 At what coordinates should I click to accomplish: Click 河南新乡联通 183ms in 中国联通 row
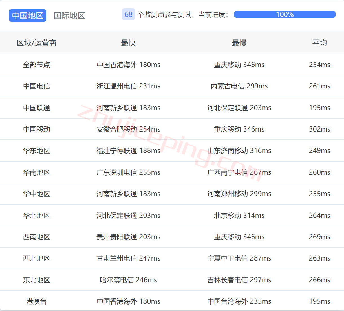(128, 108)
